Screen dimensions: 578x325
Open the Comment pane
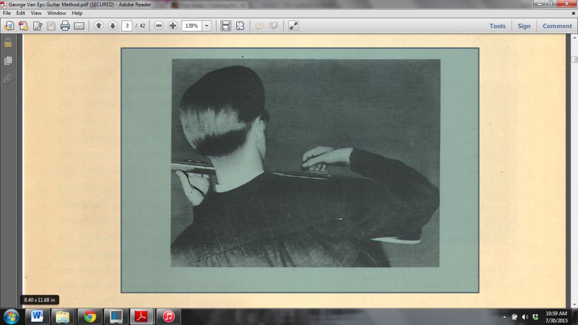click(557, 26)
